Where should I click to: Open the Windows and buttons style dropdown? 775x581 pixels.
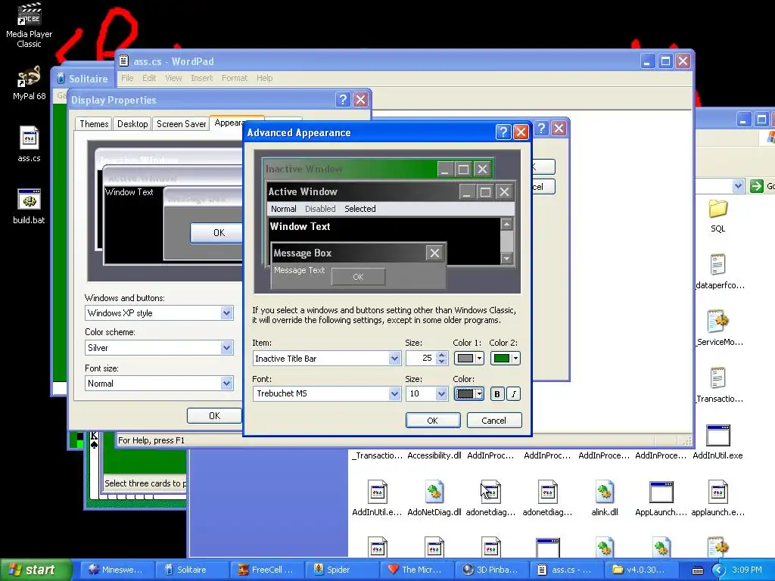pyautogui.click(x=226, y=312)
